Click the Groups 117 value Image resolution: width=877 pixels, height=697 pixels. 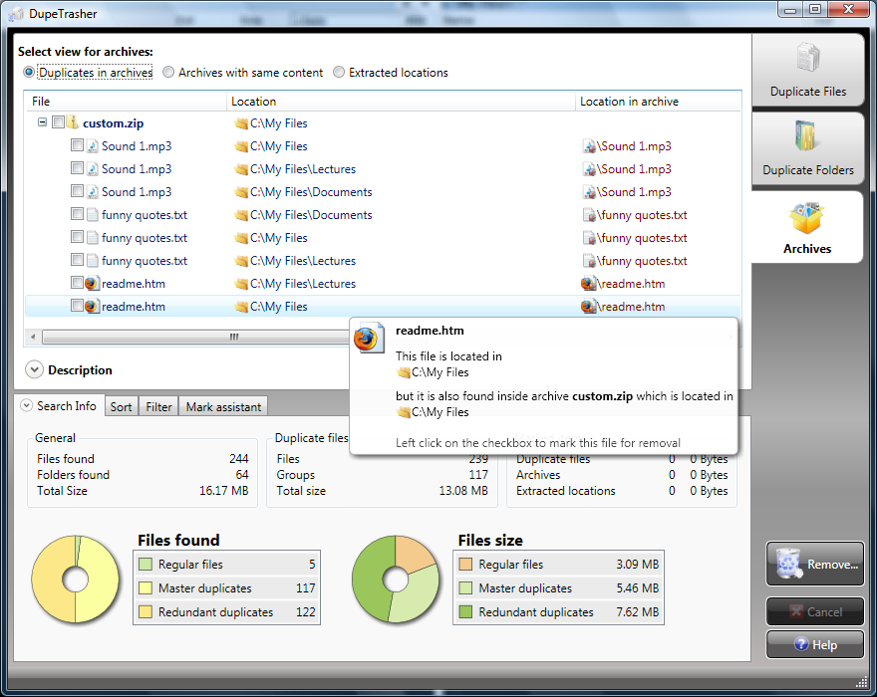tap(478, 475)
